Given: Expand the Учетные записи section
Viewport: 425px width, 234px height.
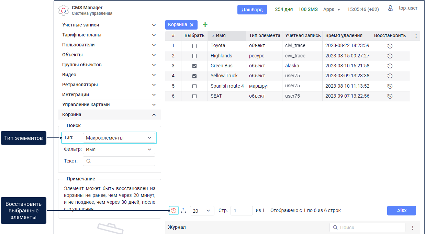Looking at the screenshot, I should pyautogui.click(x=109, y=25).
